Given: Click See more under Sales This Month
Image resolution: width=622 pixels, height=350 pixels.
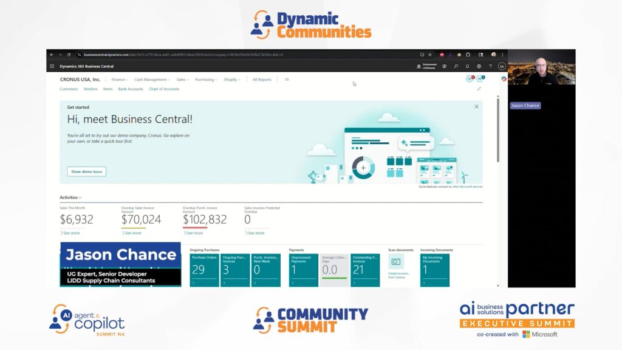Looking at the screenshot, I should [x=70, y=233].
